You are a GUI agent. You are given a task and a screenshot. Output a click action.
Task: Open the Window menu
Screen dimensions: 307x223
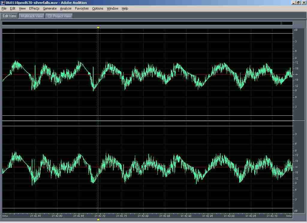pyautogui.click(x=112, y=8)
